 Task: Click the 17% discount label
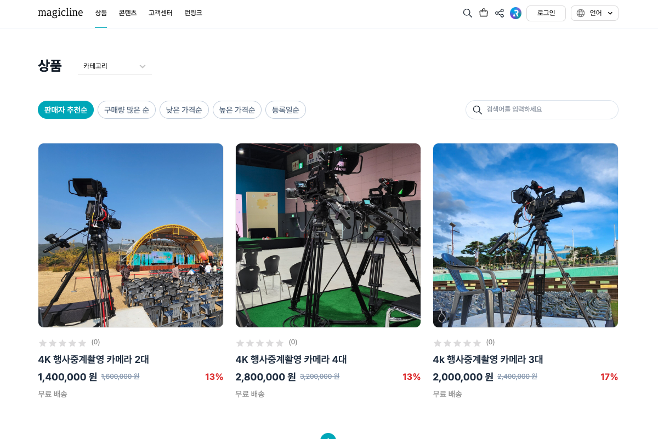[609, 377]
